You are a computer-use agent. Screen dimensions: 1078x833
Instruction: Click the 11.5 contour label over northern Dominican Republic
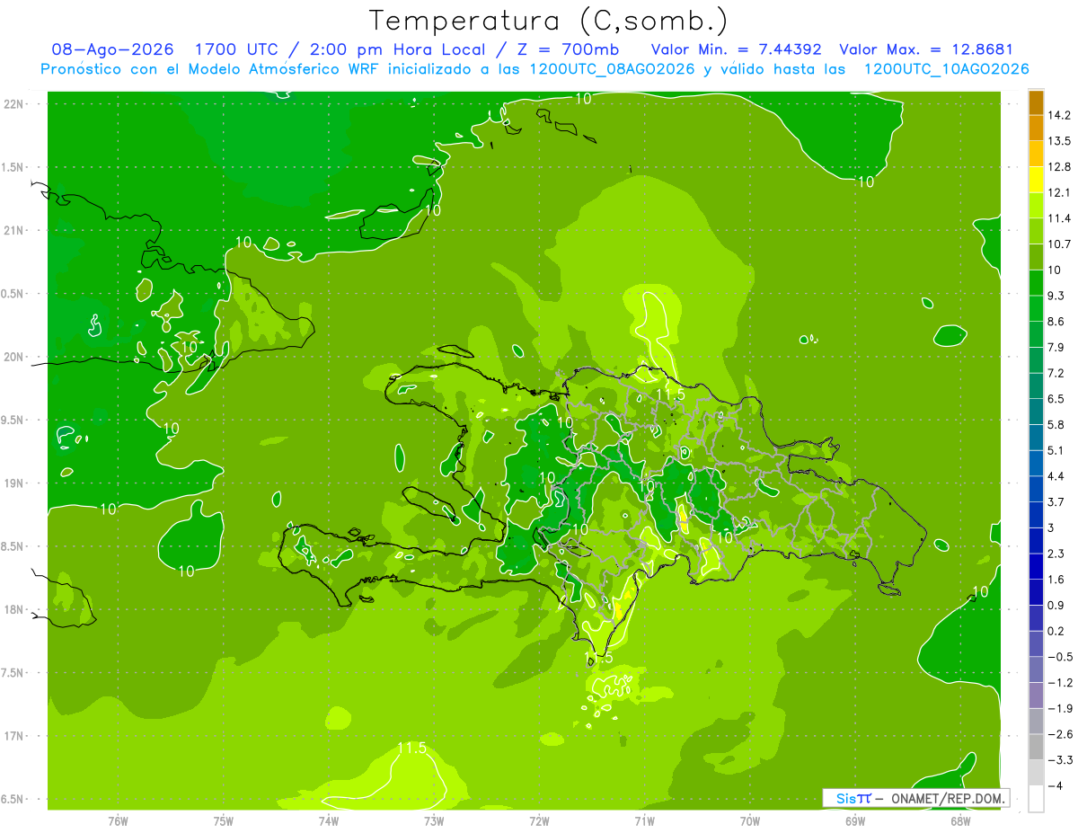point(671,394)
